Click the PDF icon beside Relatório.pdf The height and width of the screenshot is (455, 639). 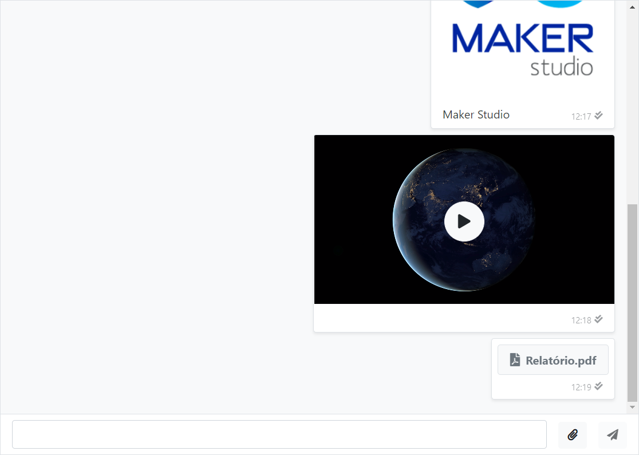515,361
